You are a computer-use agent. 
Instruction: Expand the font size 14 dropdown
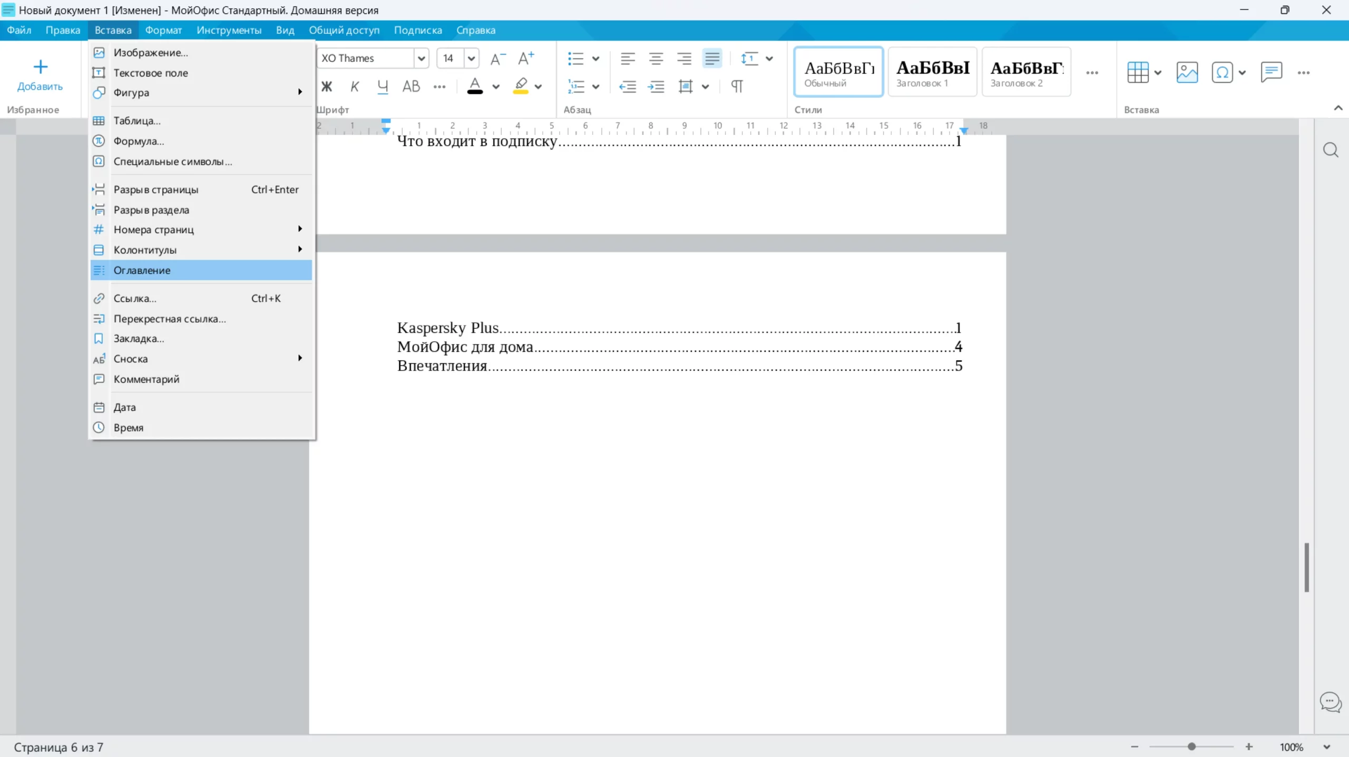(471, 58)
